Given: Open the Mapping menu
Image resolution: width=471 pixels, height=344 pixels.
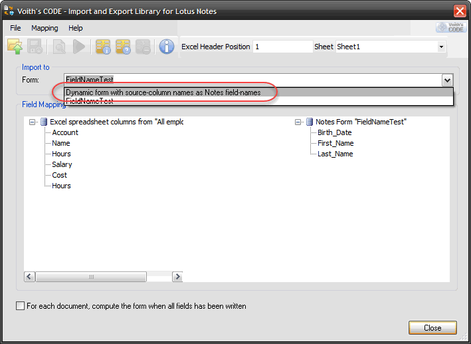Looking at the screenshot, I should 45,28.
